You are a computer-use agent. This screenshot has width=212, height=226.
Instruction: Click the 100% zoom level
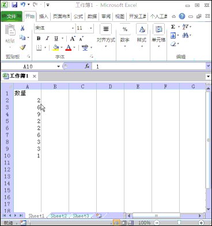coord(144,223)
